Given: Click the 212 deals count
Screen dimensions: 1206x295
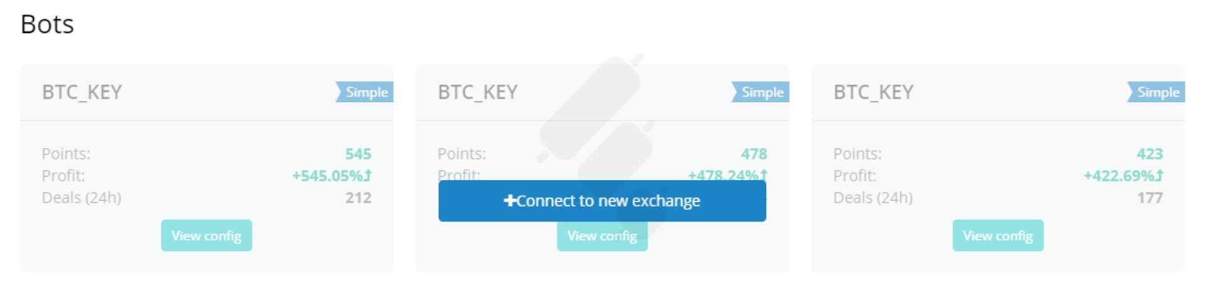Looking at the screenshot, I should point(358,198).
